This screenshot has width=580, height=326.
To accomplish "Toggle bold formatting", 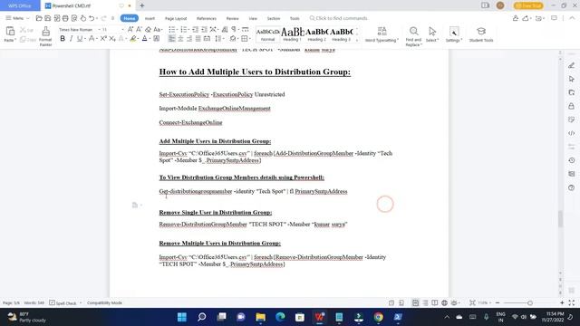I will pos(63,38).
